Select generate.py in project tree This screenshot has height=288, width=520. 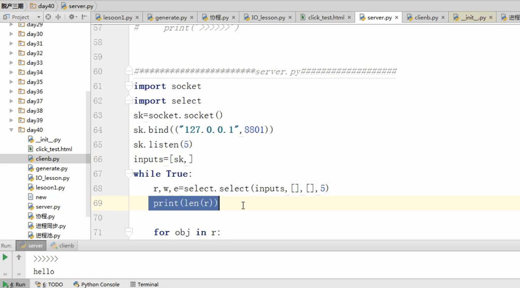point(48,168)
